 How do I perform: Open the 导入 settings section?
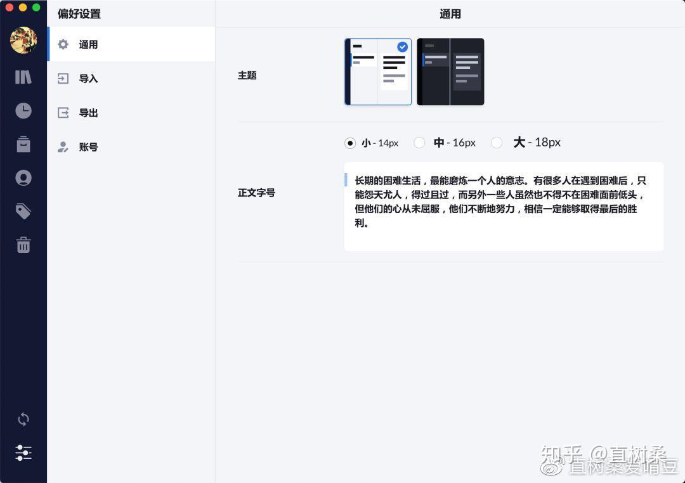click(x=131, y=79)
